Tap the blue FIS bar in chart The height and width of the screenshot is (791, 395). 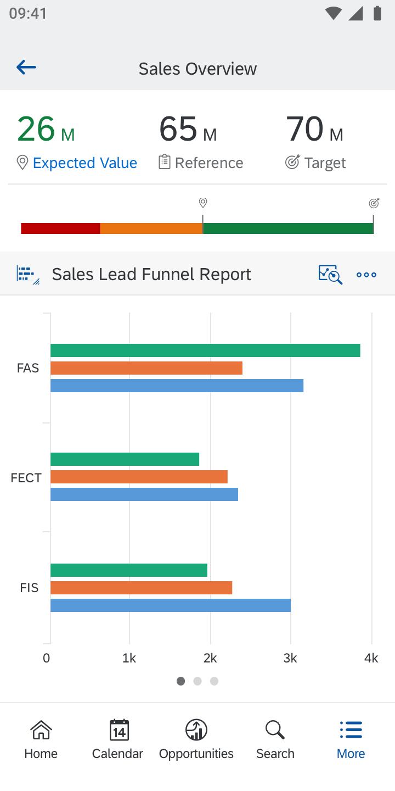[x=170, y=605]
